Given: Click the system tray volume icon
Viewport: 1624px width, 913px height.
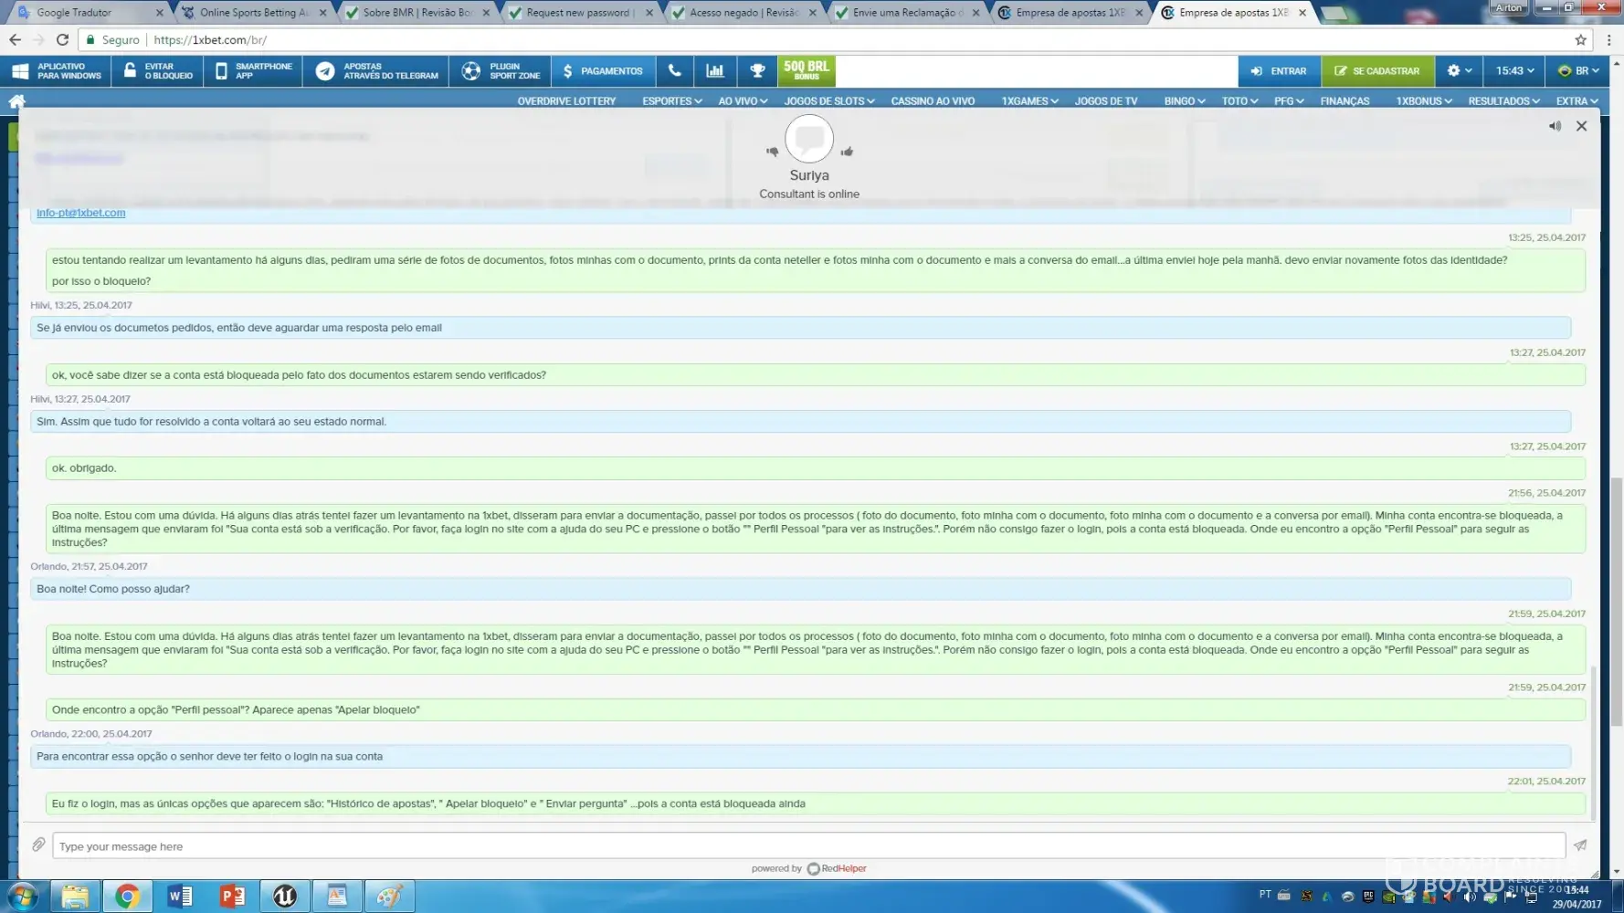Looking at the screenshot, I should [x=1470, y=897].
